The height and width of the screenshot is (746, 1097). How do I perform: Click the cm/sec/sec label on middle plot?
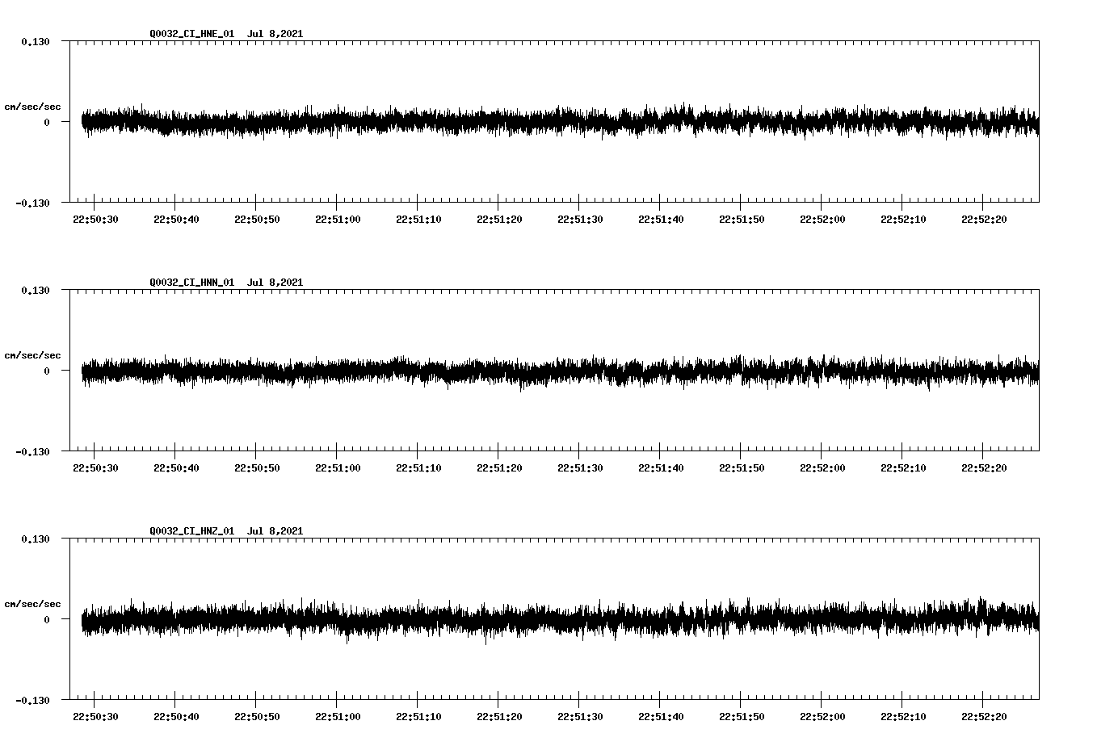pyautogui.click(x=34, y=354)
